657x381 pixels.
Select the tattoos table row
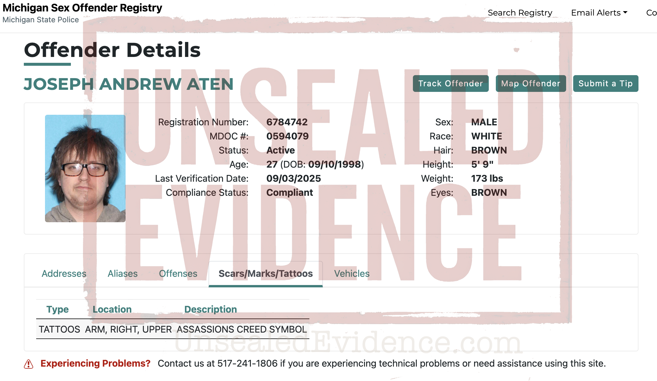coord(173,329)
